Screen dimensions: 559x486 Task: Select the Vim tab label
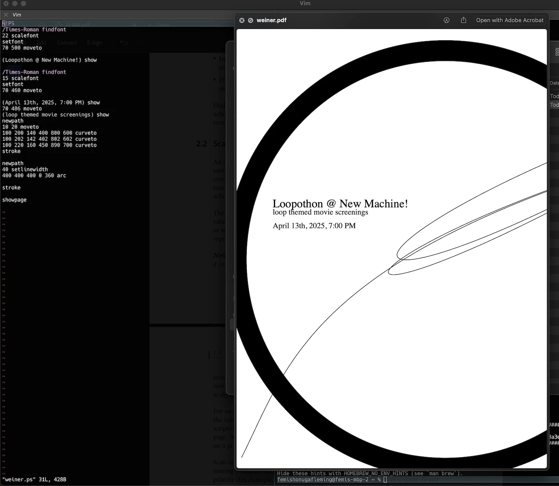(17, 15)
